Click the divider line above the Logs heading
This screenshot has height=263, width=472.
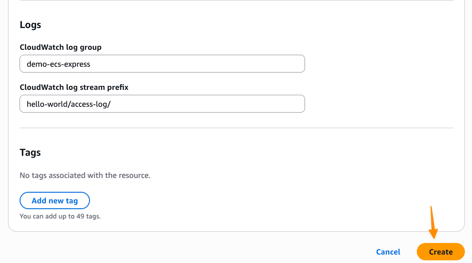pos(236,0)
